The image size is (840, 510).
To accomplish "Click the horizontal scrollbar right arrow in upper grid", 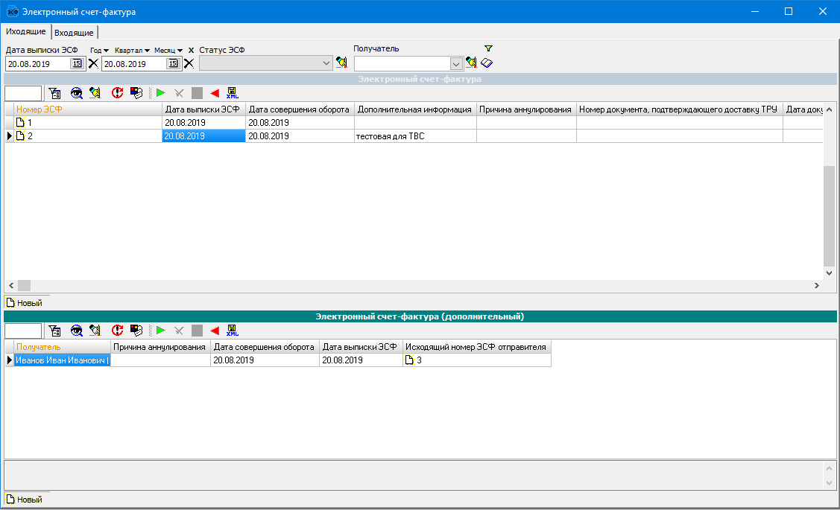I will tap(816, 286).
